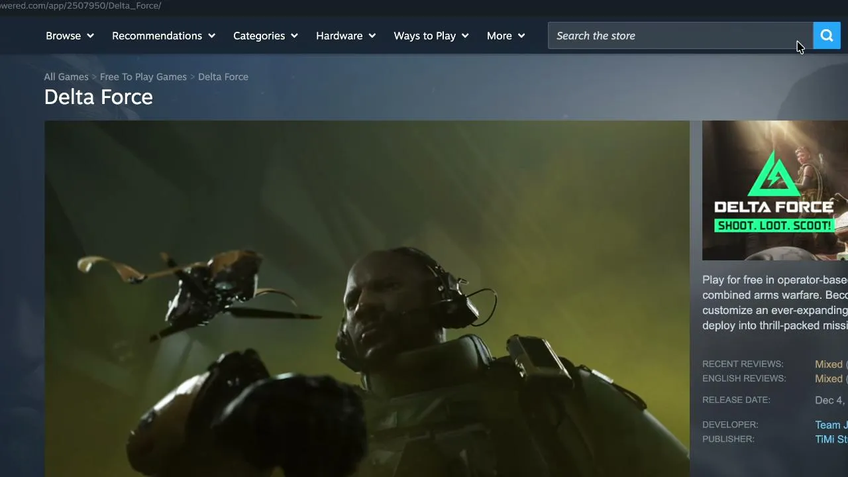848x477 pixels.
Task: Click the main game trailer preview
Action: point(367,299)
